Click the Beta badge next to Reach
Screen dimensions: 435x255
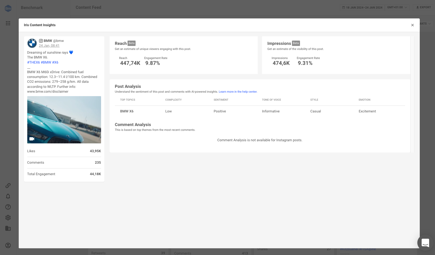[132, 43]
